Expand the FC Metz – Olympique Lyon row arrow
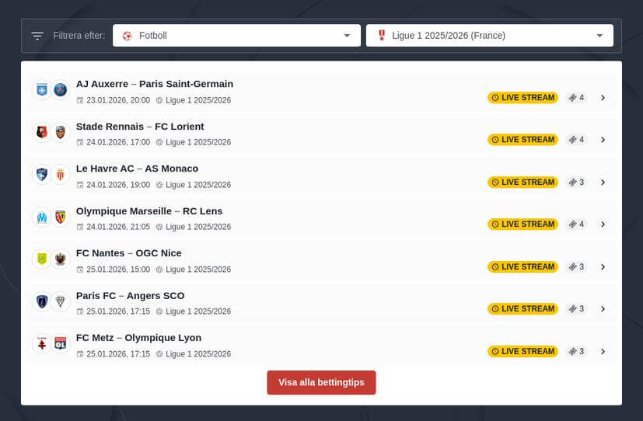 (x=603, y=351)
